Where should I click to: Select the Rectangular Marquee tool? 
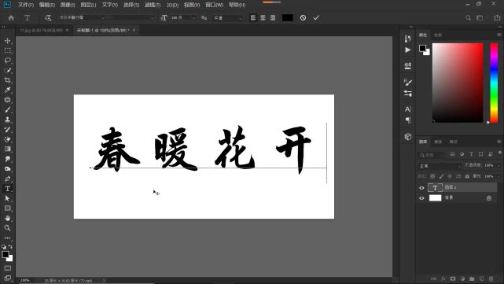[7, 51]
